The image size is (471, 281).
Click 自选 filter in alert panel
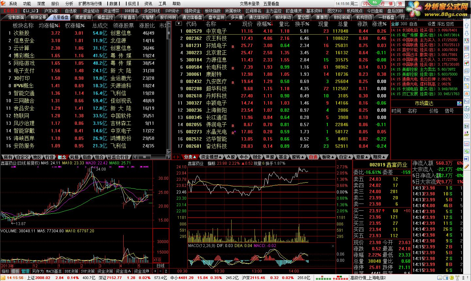tap(413, 24)
